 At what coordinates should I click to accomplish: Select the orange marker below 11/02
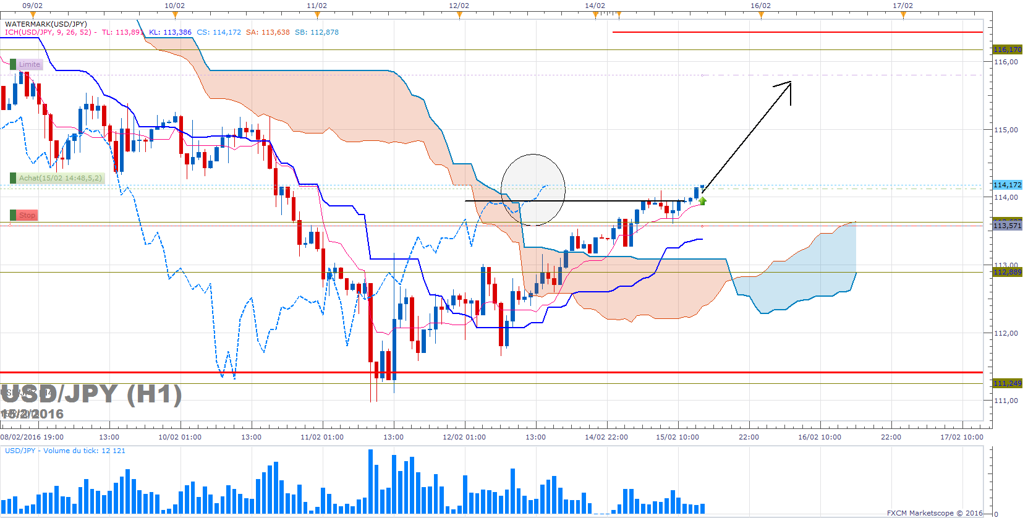(317, 15)
